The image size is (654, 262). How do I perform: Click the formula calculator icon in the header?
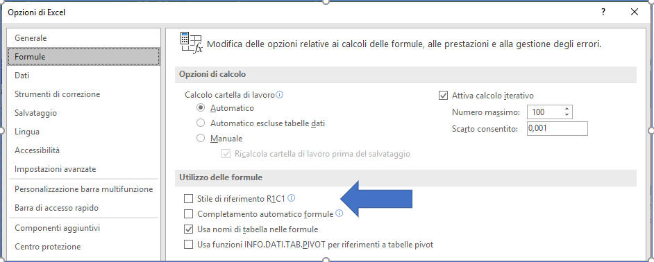[x=191, y=42]
